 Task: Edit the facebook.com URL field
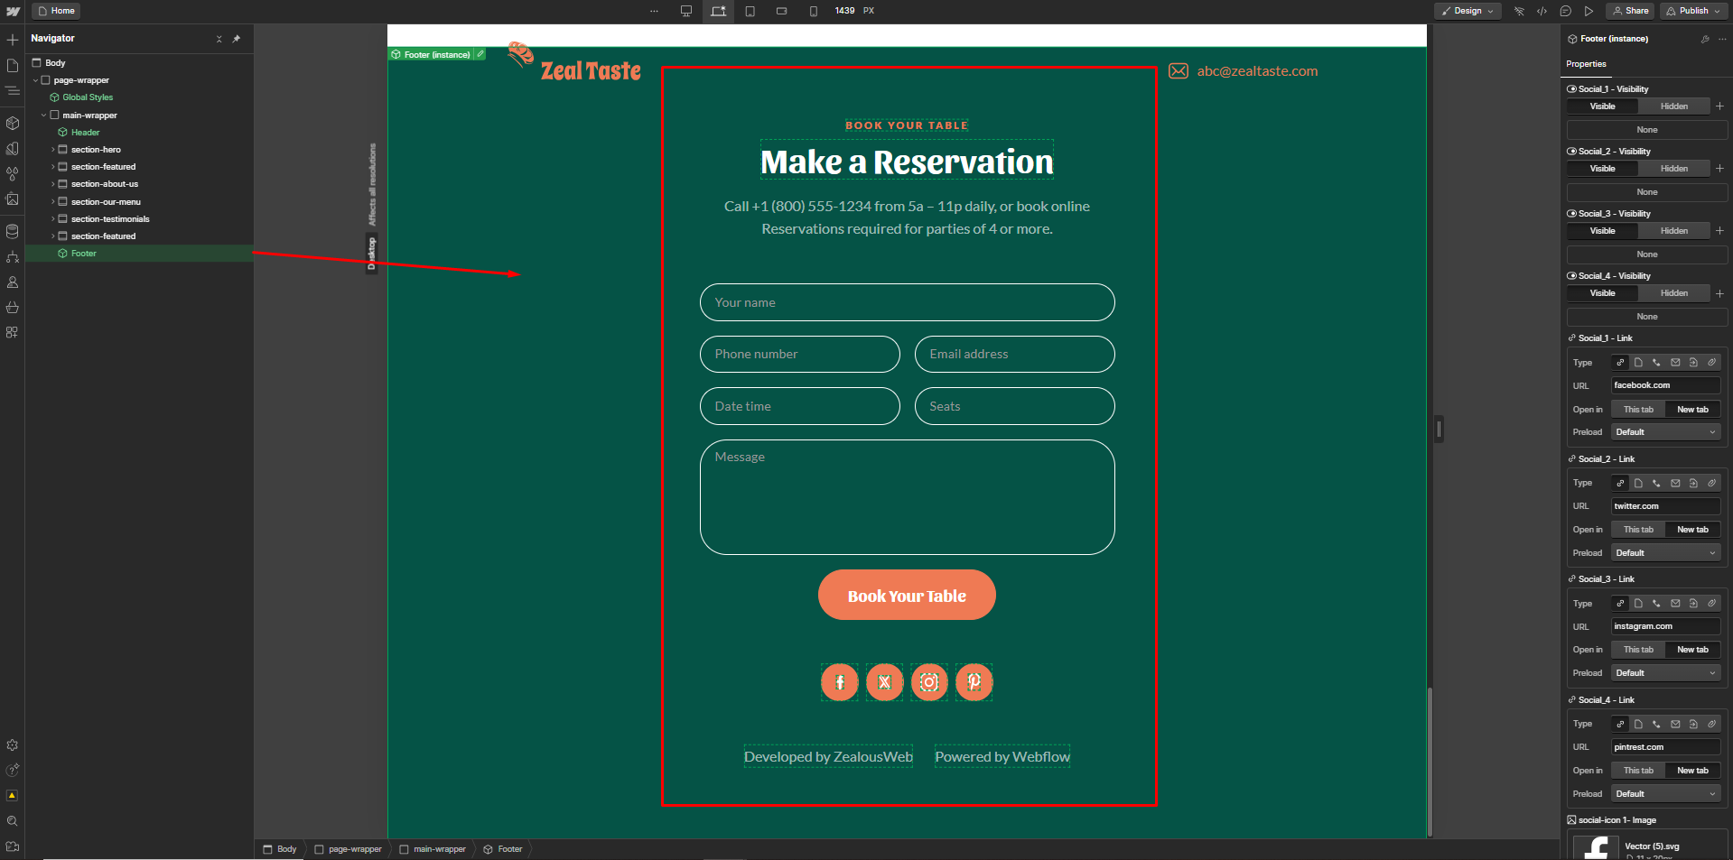tap(1664, 385)
